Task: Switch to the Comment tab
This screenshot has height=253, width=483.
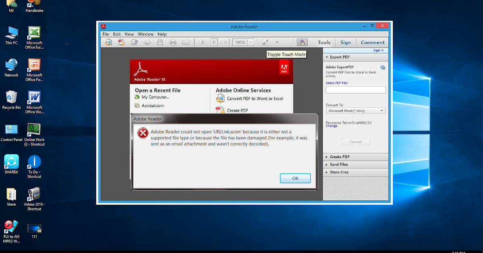Action: 372,42
